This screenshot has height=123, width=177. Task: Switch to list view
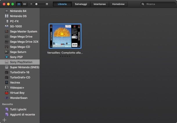(x=24, y=4)
